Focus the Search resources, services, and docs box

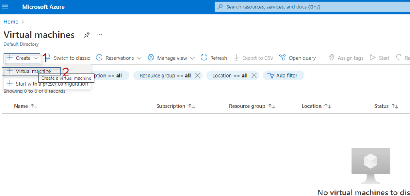click(312, 7)
